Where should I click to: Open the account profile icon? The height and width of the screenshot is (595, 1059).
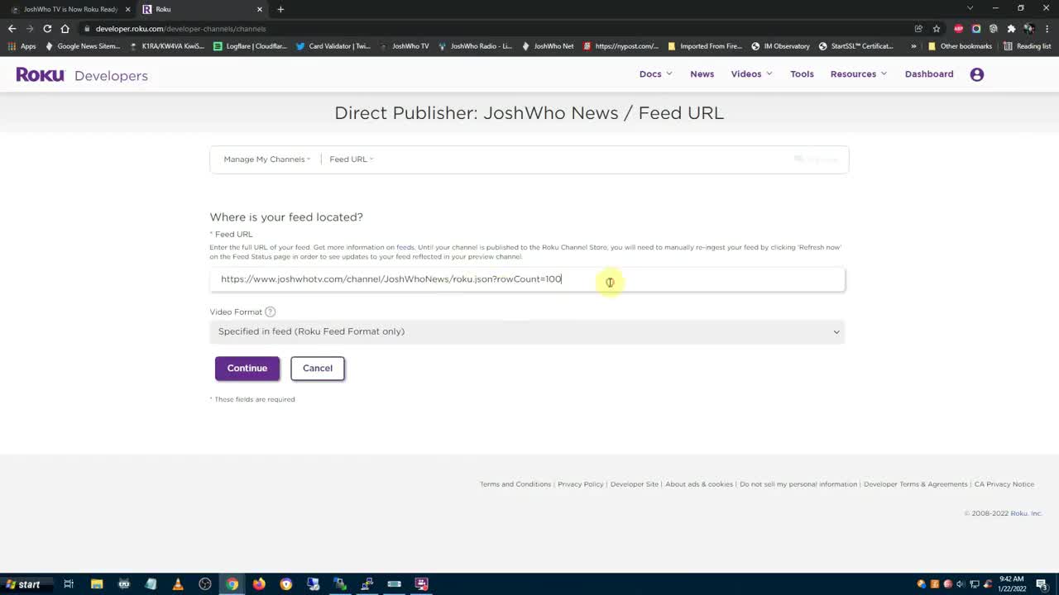coord(977,74)
